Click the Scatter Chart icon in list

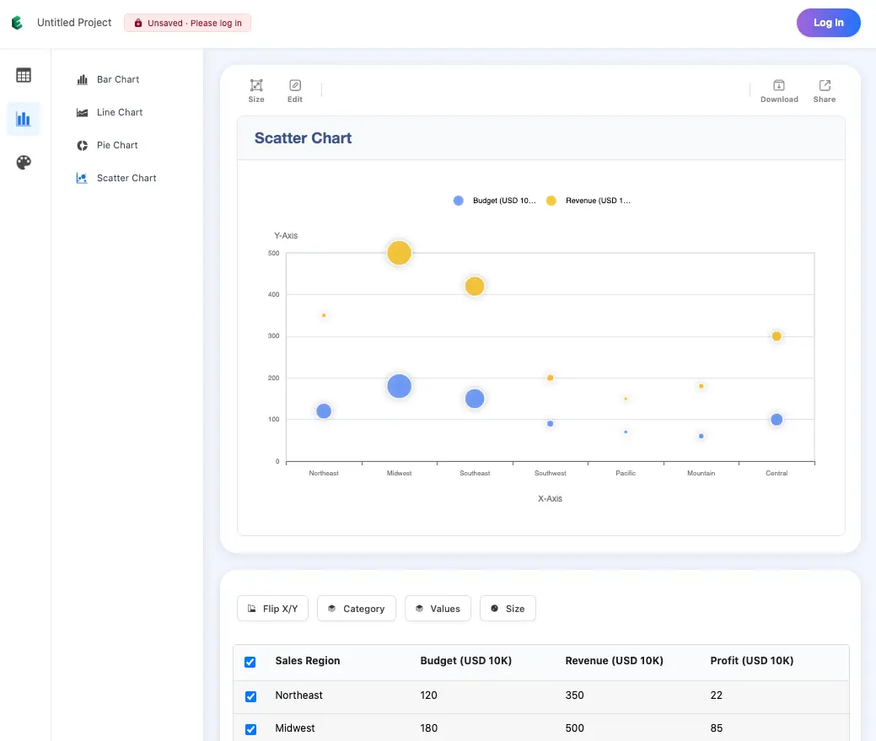pos(82,178)
